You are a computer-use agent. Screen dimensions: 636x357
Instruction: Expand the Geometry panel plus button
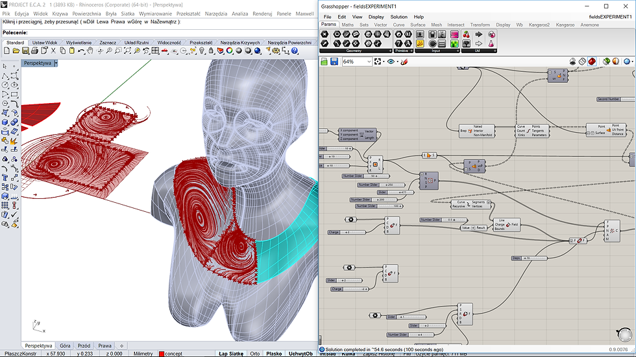pos(390,51)
